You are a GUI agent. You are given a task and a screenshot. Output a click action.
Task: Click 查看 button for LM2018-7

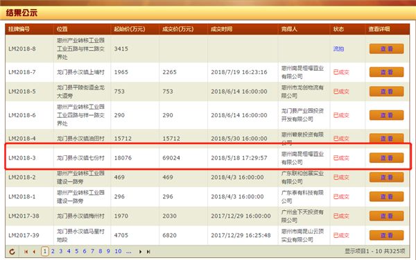tap(387, 72)
